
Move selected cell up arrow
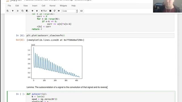32,11
